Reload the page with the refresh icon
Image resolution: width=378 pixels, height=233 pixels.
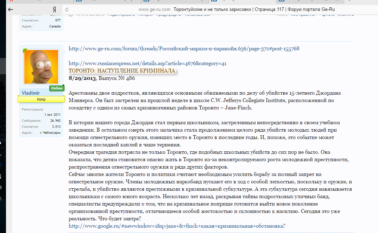tap(67, 10)
